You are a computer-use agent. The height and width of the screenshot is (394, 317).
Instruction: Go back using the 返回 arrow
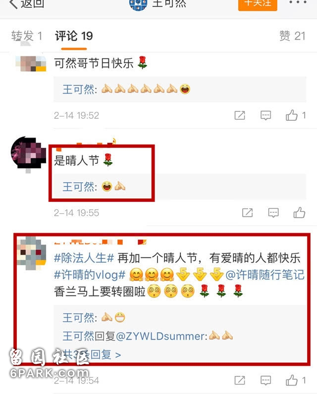click(x=26, y=3)
